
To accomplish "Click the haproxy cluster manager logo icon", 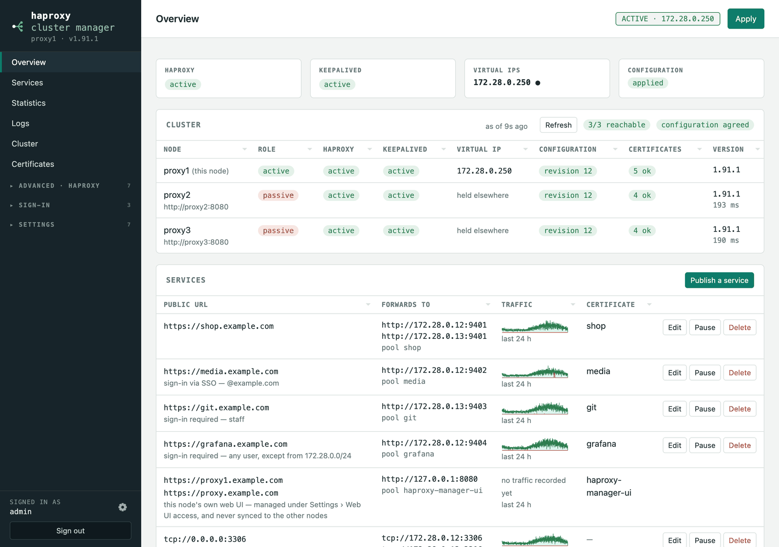I will coord(18,26).
